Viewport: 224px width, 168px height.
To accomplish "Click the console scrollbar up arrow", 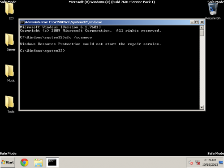I will pos(202,28).
